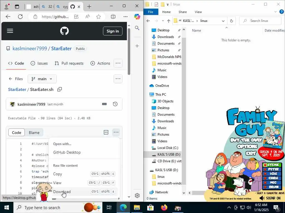Refresh the linux folder in Explorer
The height and width of the screenshot is (213, 285).
pos(231,21)
